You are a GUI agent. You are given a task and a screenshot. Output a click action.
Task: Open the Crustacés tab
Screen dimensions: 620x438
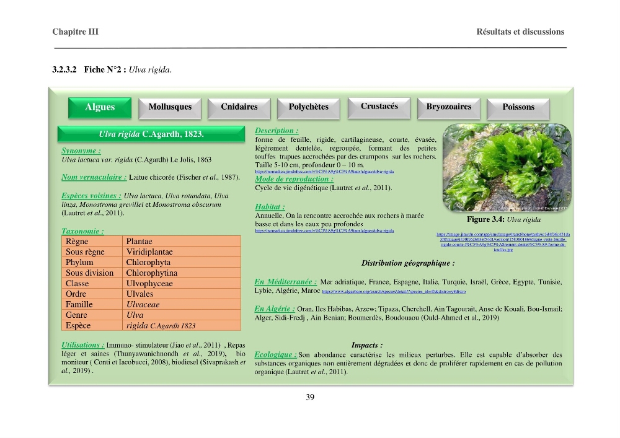pos(379,107)
